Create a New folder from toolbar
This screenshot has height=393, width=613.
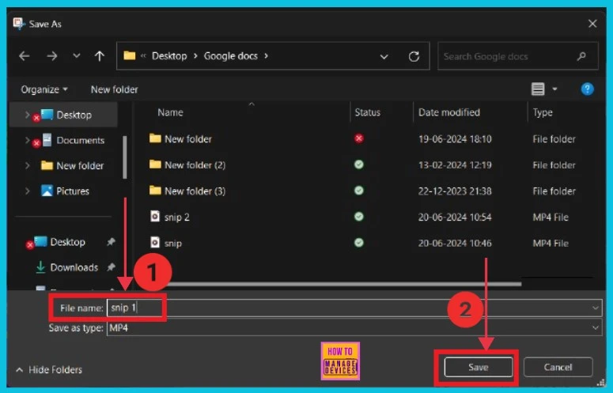tap(114, 89)
